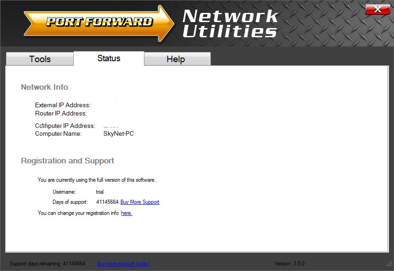Click the days of support number 41145664
394x271 pixels.
107,202
